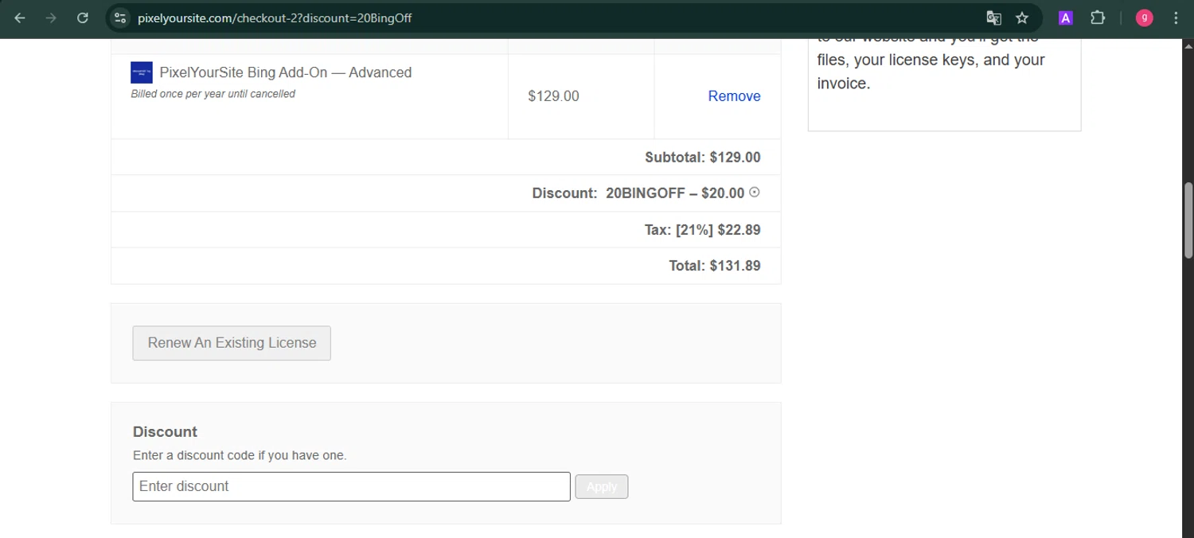Click the browser forward arrow
The height and width of the screenshot is (538, 1194).
(x=51, y=18)
